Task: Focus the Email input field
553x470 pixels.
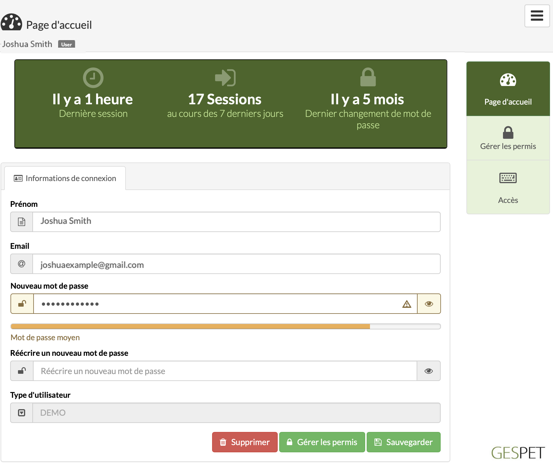Action: (236, 264)
